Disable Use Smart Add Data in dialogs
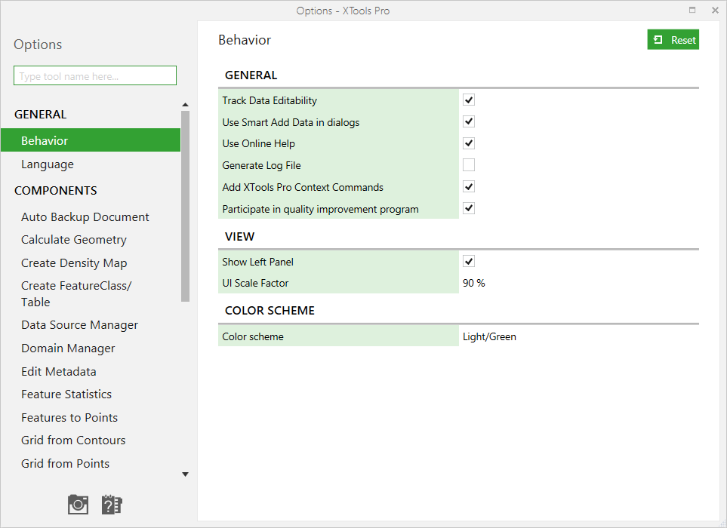The height and width of the screenshot is (528, 727). 469,121
